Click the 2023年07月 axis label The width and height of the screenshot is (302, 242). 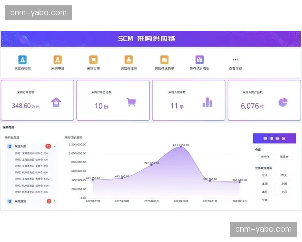(x=93, y=201)
